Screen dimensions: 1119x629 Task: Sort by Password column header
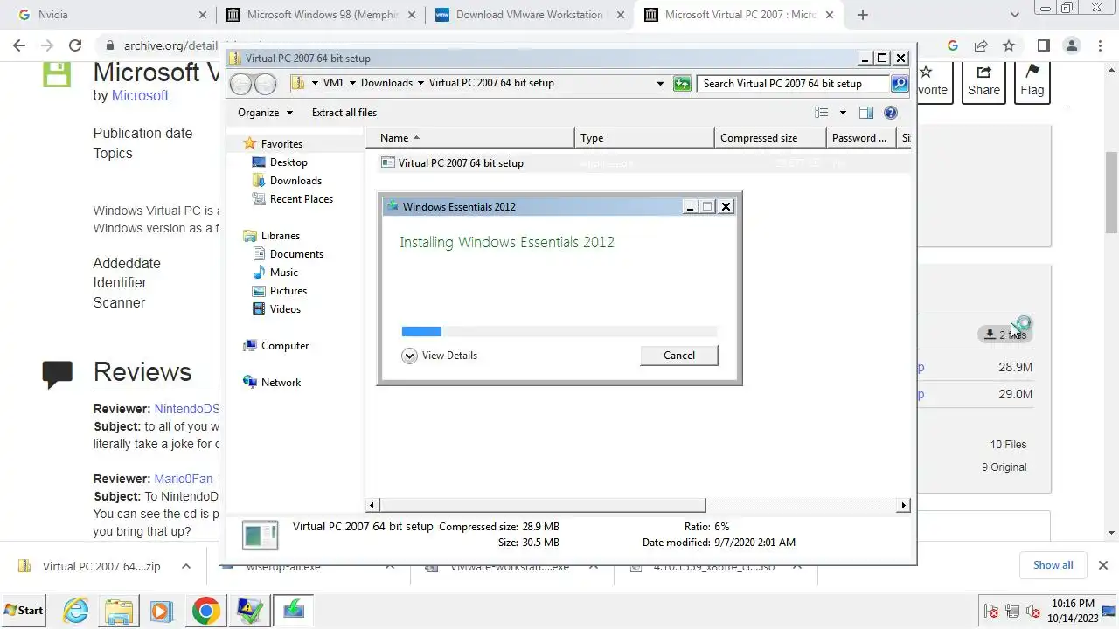[x=861, y=138]
